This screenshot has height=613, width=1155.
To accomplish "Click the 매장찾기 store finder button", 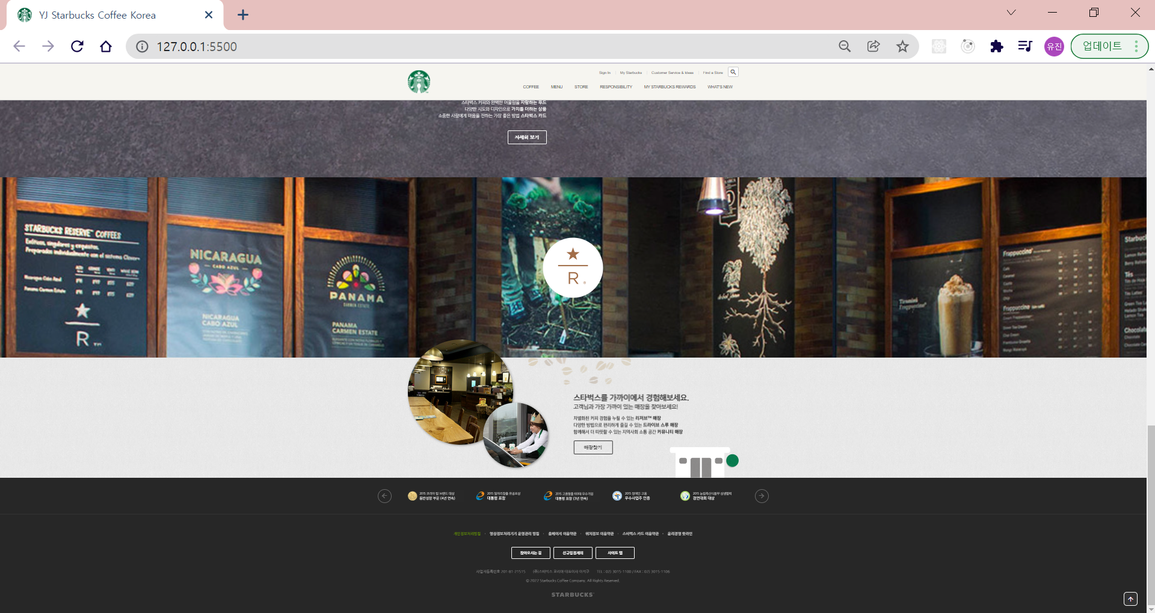I will 593,447.
